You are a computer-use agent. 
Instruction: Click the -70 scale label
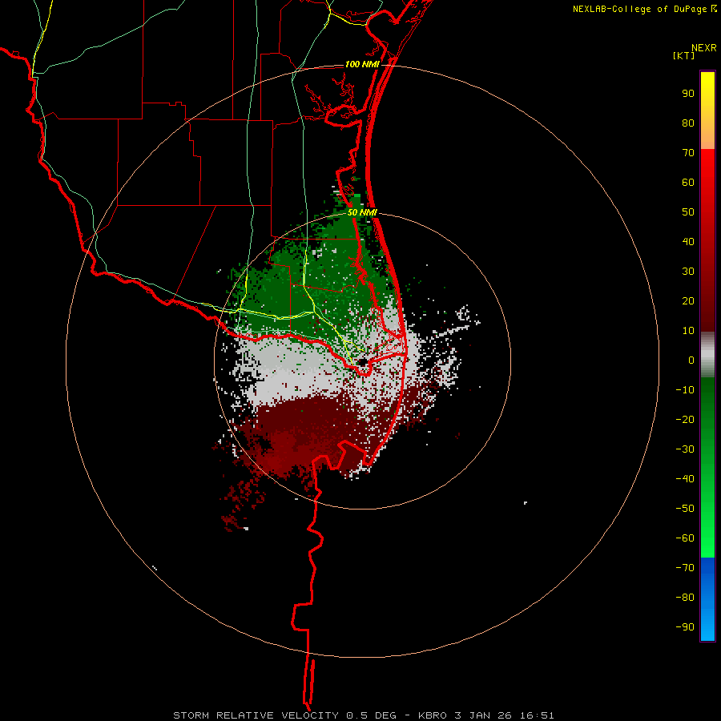(x=685, y=568)
